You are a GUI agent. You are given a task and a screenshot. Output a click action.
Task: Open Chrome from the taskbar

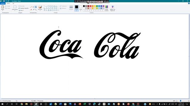pos(22,104)
